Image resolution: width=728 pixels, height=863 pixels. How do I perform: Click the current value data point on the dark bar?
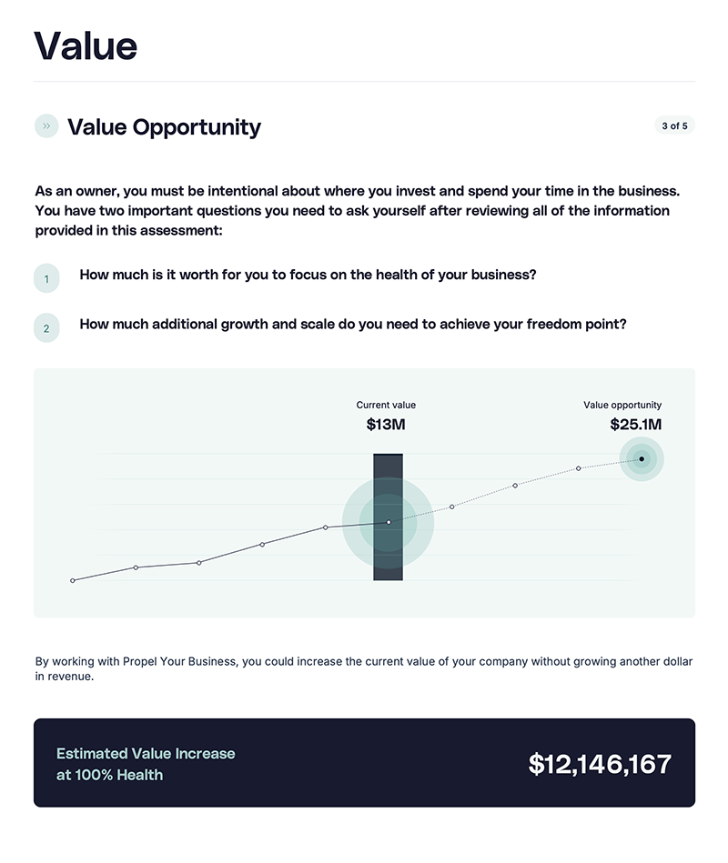(389, 522)
